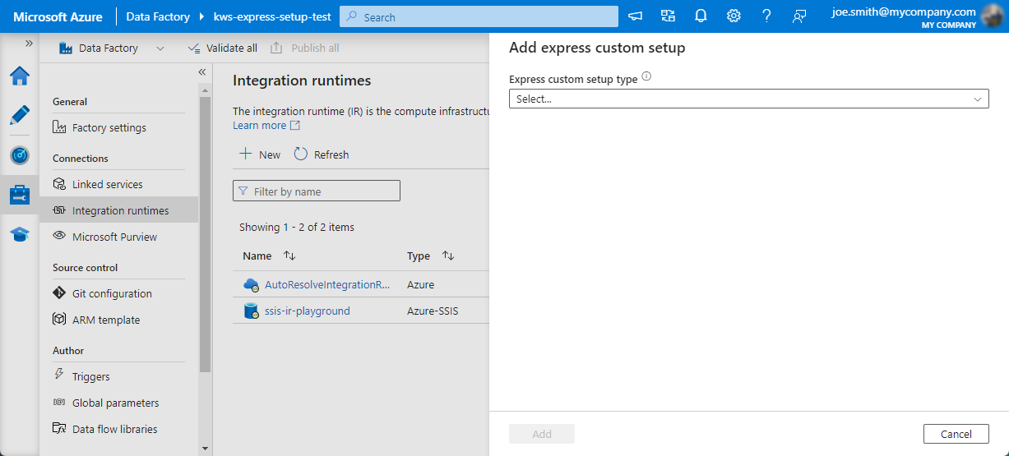Click the Data Factory breadcrumb

click(x=158, y=16)
